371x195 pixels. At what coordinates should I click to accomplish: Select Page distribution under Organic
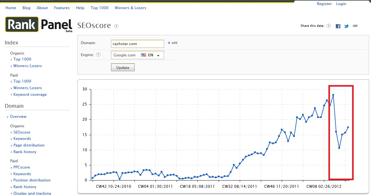[29, 145]
